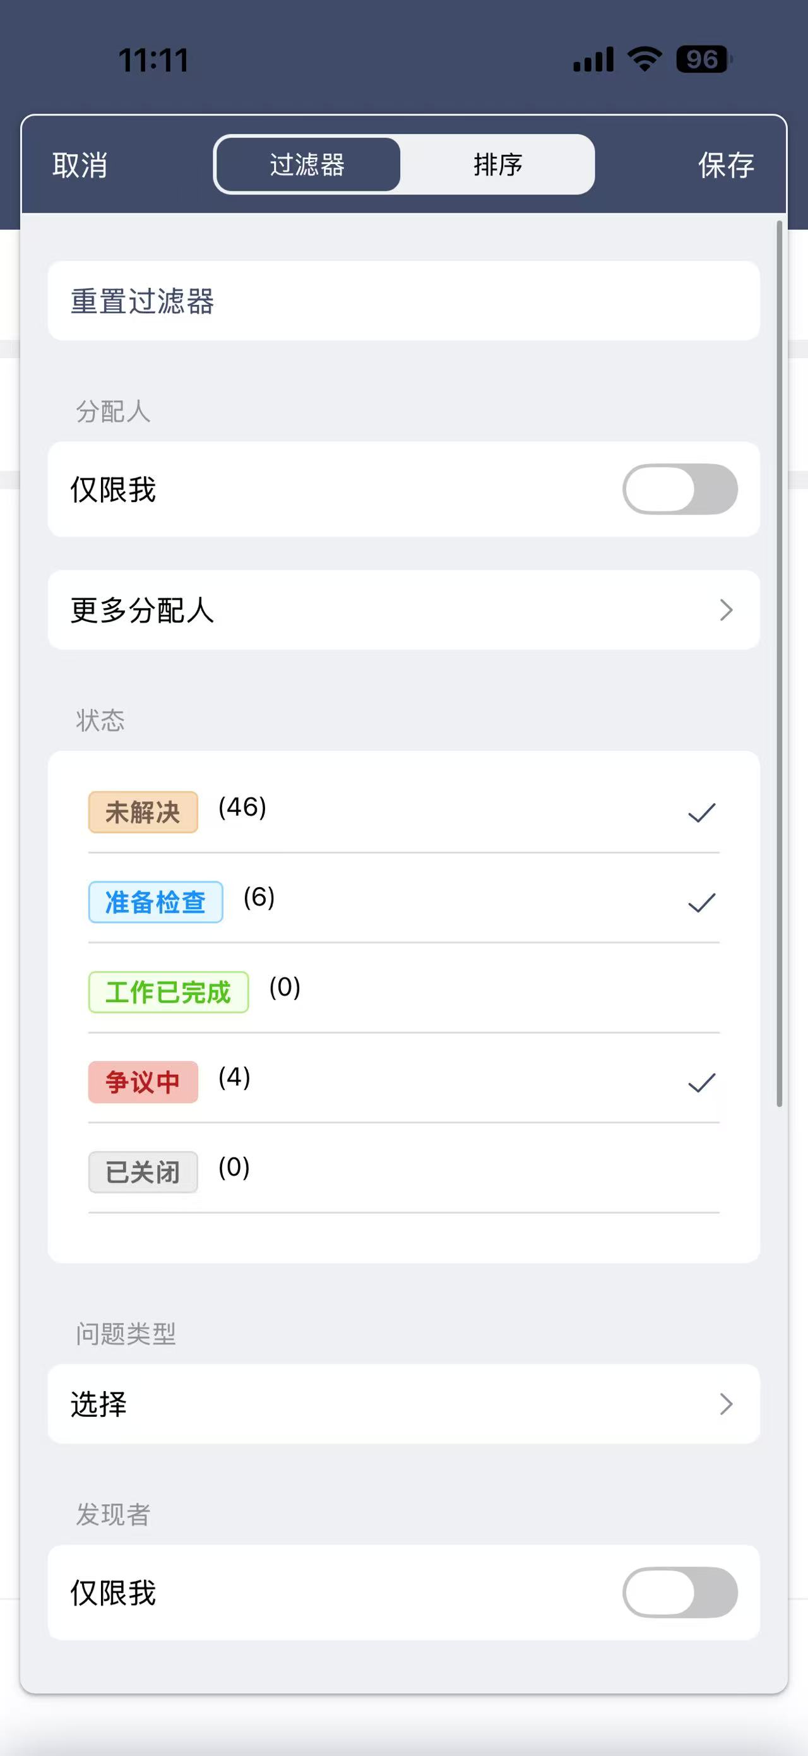Tap the 准备检查 status tag
Screen dimensions: 808x1756
tap(155, 902)
